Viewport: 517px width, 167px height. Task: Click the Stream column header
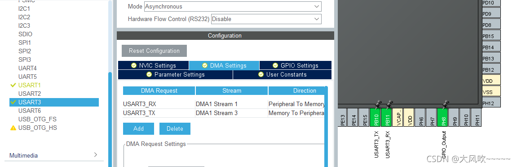coord(232,91)
